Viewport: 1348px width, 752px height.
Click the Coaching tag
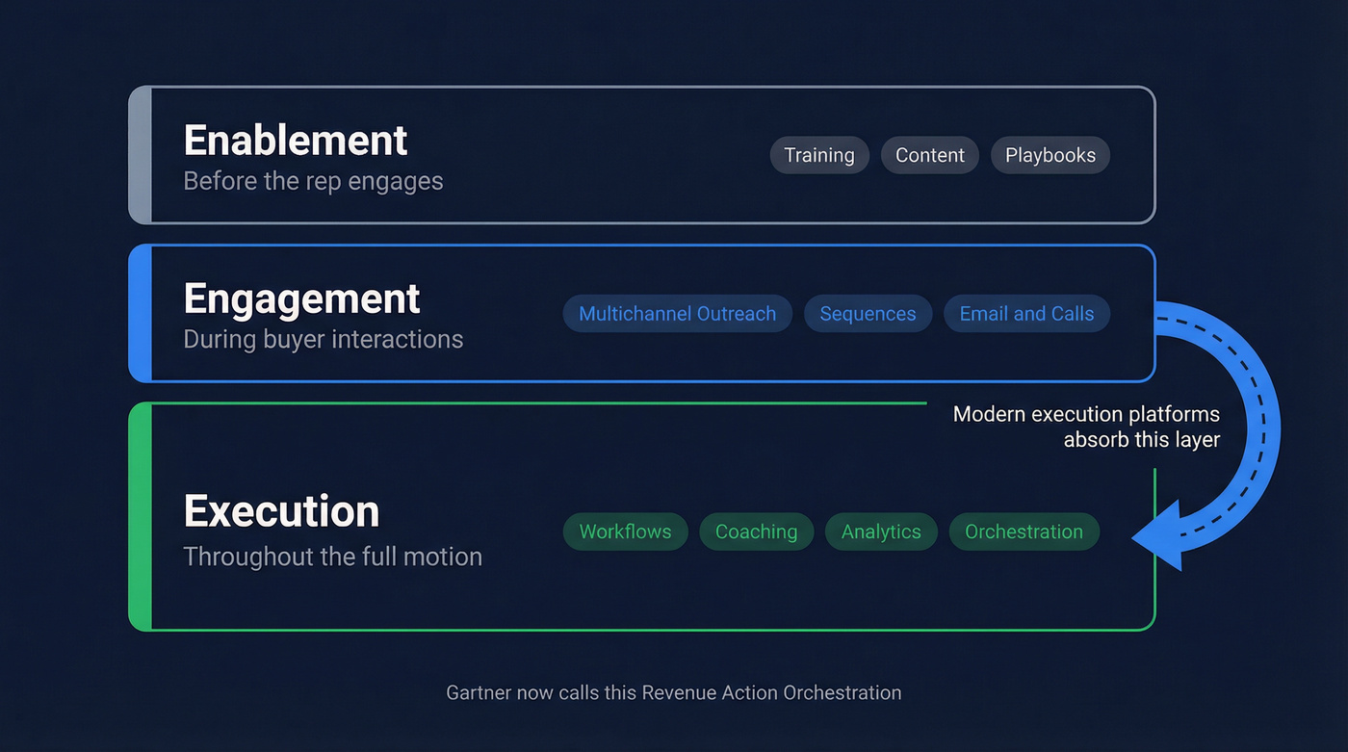point(756,531)
